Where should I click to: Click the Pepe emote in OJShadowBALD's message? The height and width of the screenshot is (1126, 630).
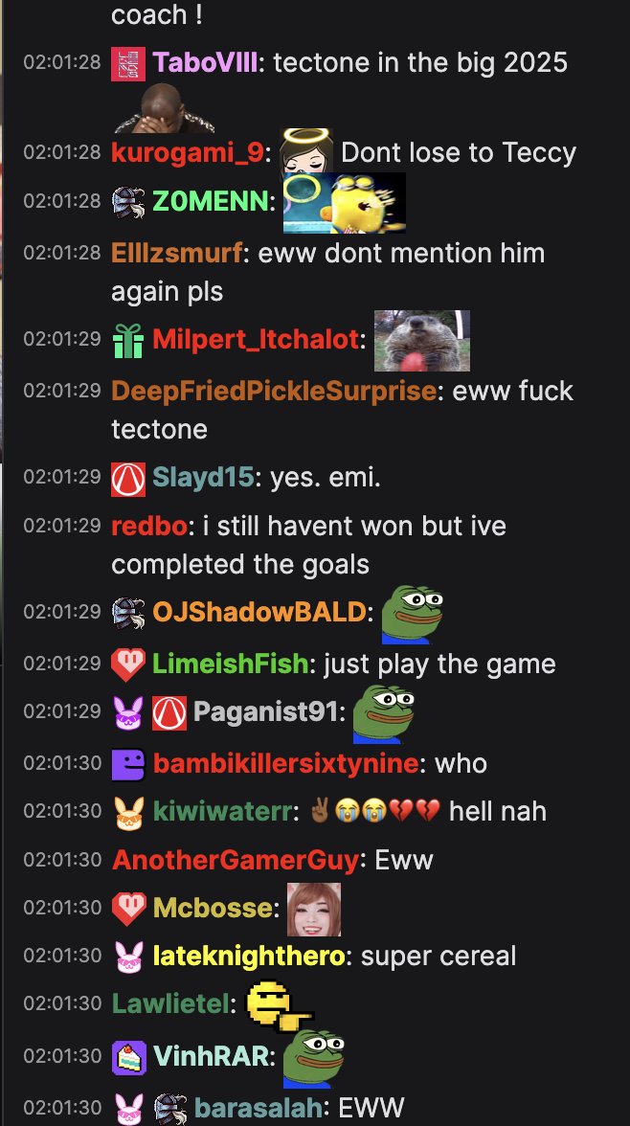pyautogui.click(x=412, y=614)
